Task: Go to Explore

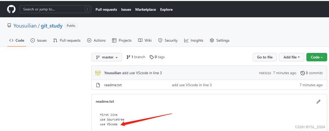Action: pyautogui.click(x=166, y=9)
